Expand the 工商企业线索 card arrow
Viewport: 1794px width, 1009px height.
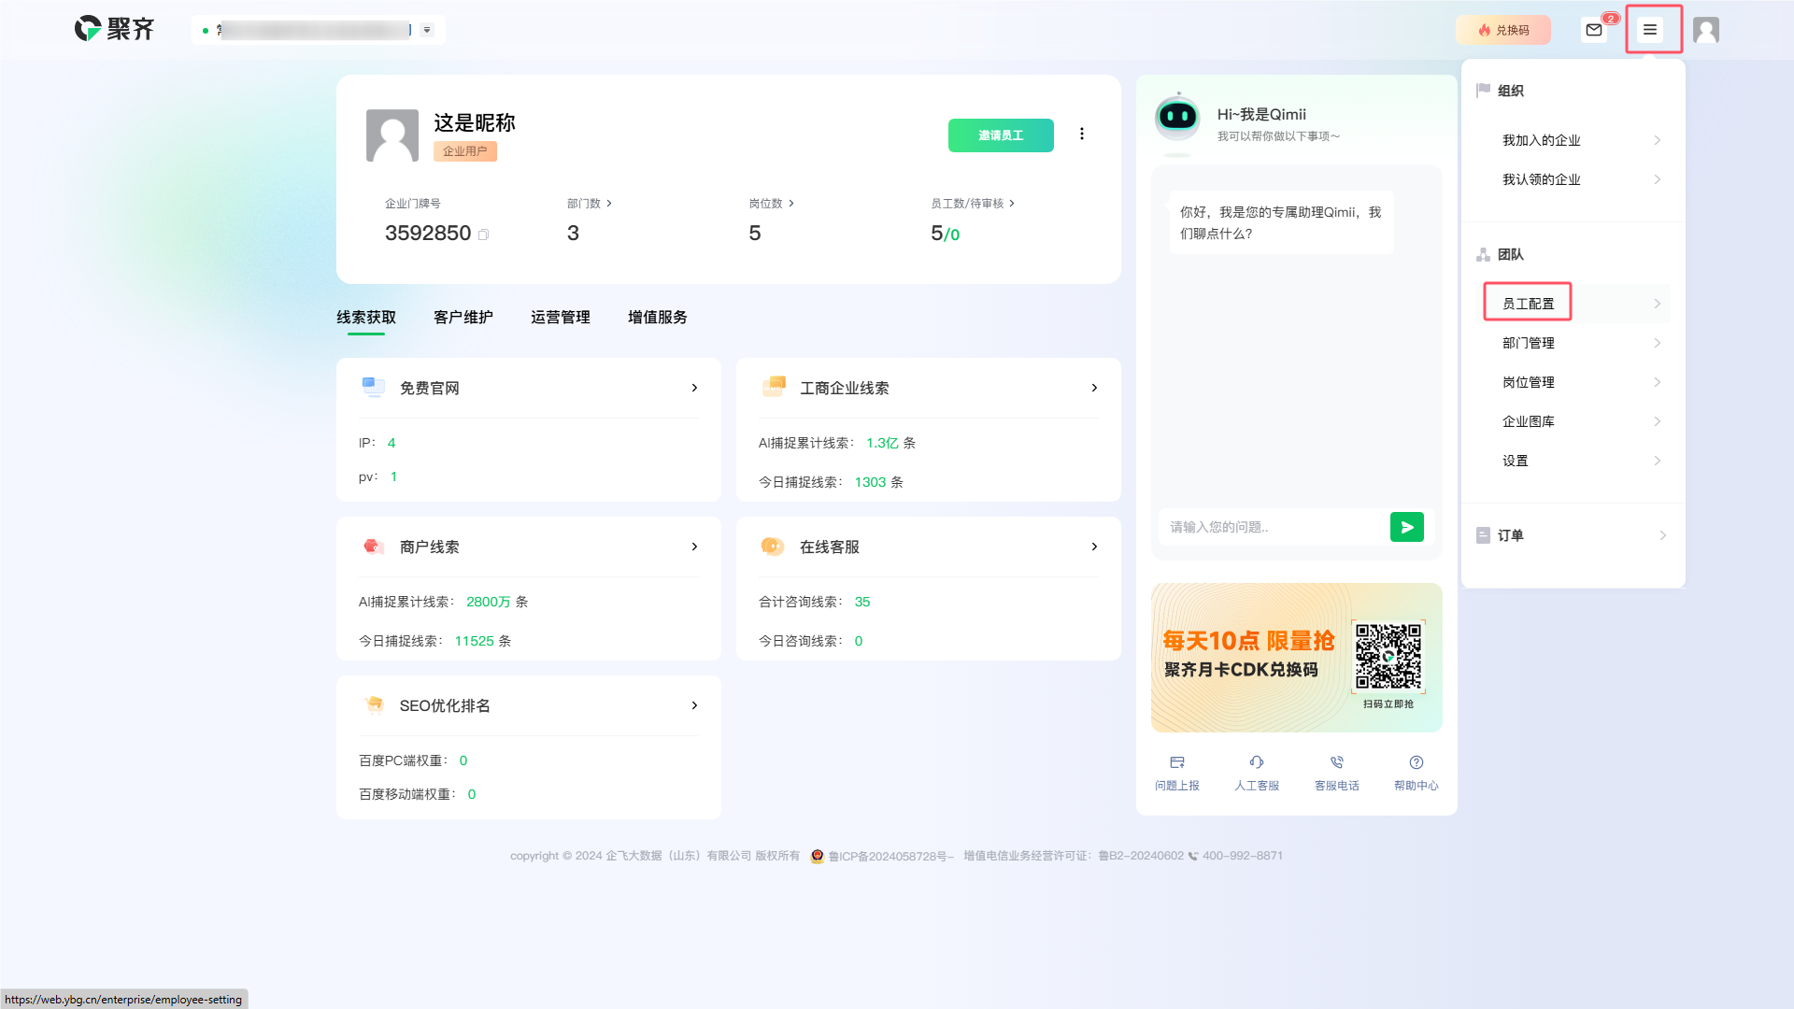coord(1094,388)
